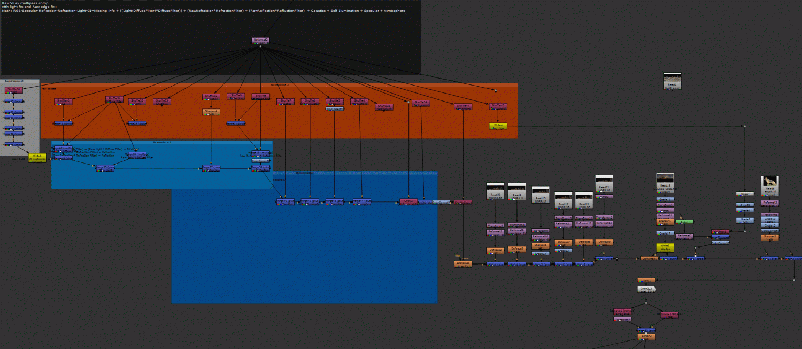Click the Merge40 plus node

click(286, 201)
